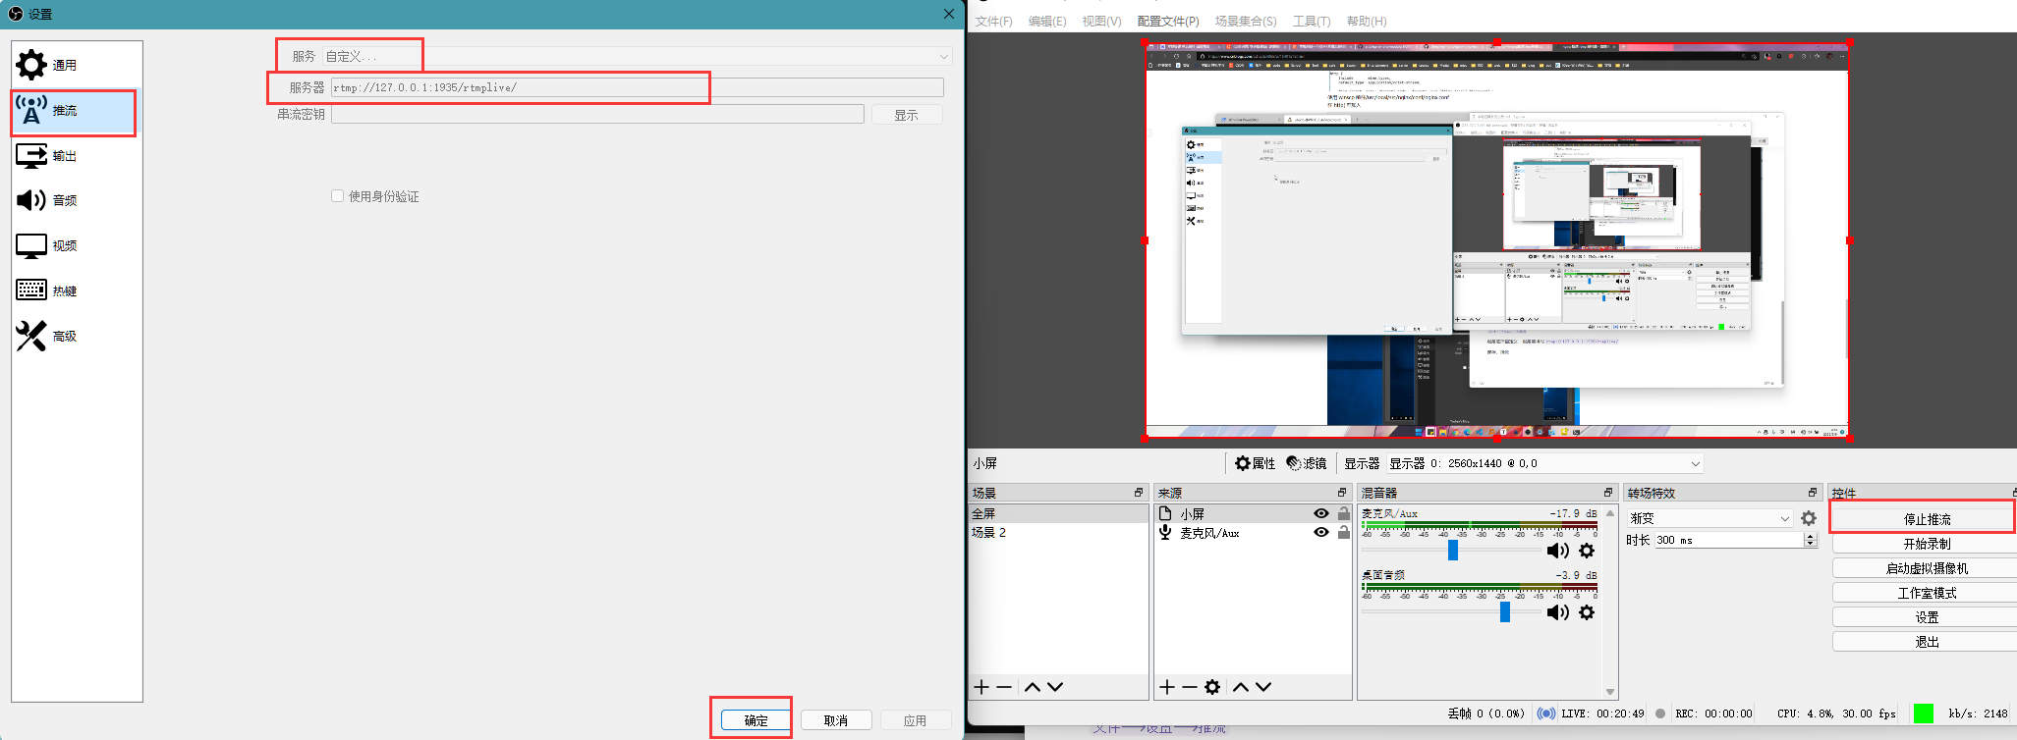Viewport: 2017px width, 740px height.
Task: Increase 时长 duration with spinner up arrow
Action: [x=1811, y=536]
